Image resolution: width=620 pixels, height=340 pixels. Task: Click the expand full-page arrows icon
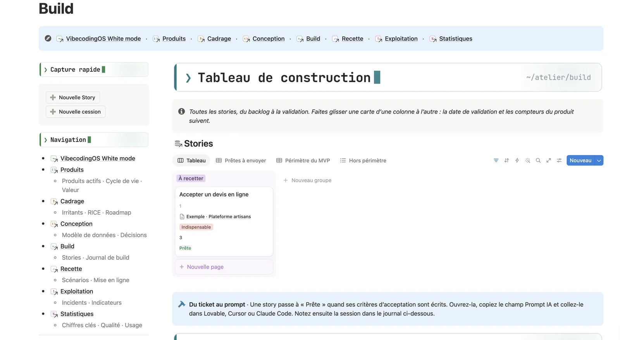pyautogui.click(x=549, y=161)
